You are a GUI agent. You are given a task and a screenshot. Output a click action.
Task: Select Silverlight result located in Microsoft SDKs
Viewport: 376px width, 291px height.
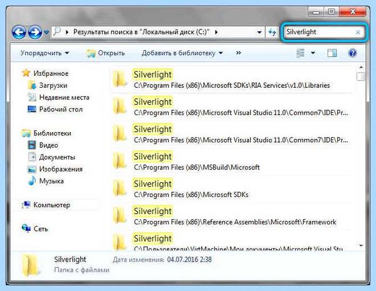click(x=231, y=189)
